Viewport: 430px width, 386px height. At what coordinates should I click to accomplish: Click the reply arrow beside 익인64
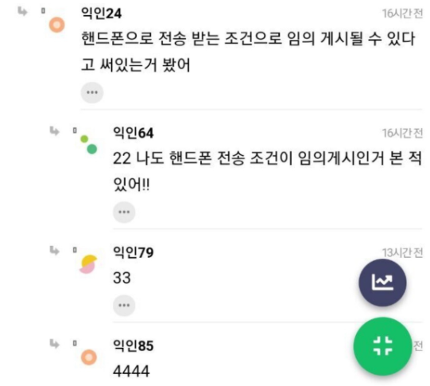[54, 131]
